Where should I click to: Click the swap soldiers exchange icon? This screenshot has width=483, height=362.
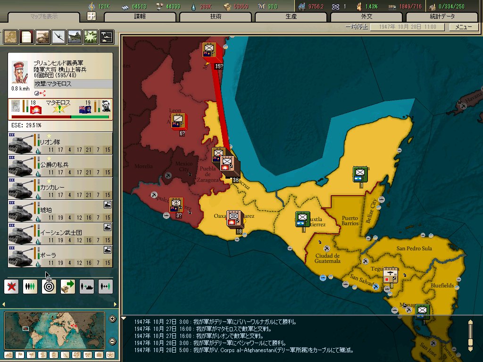point(105,286)
